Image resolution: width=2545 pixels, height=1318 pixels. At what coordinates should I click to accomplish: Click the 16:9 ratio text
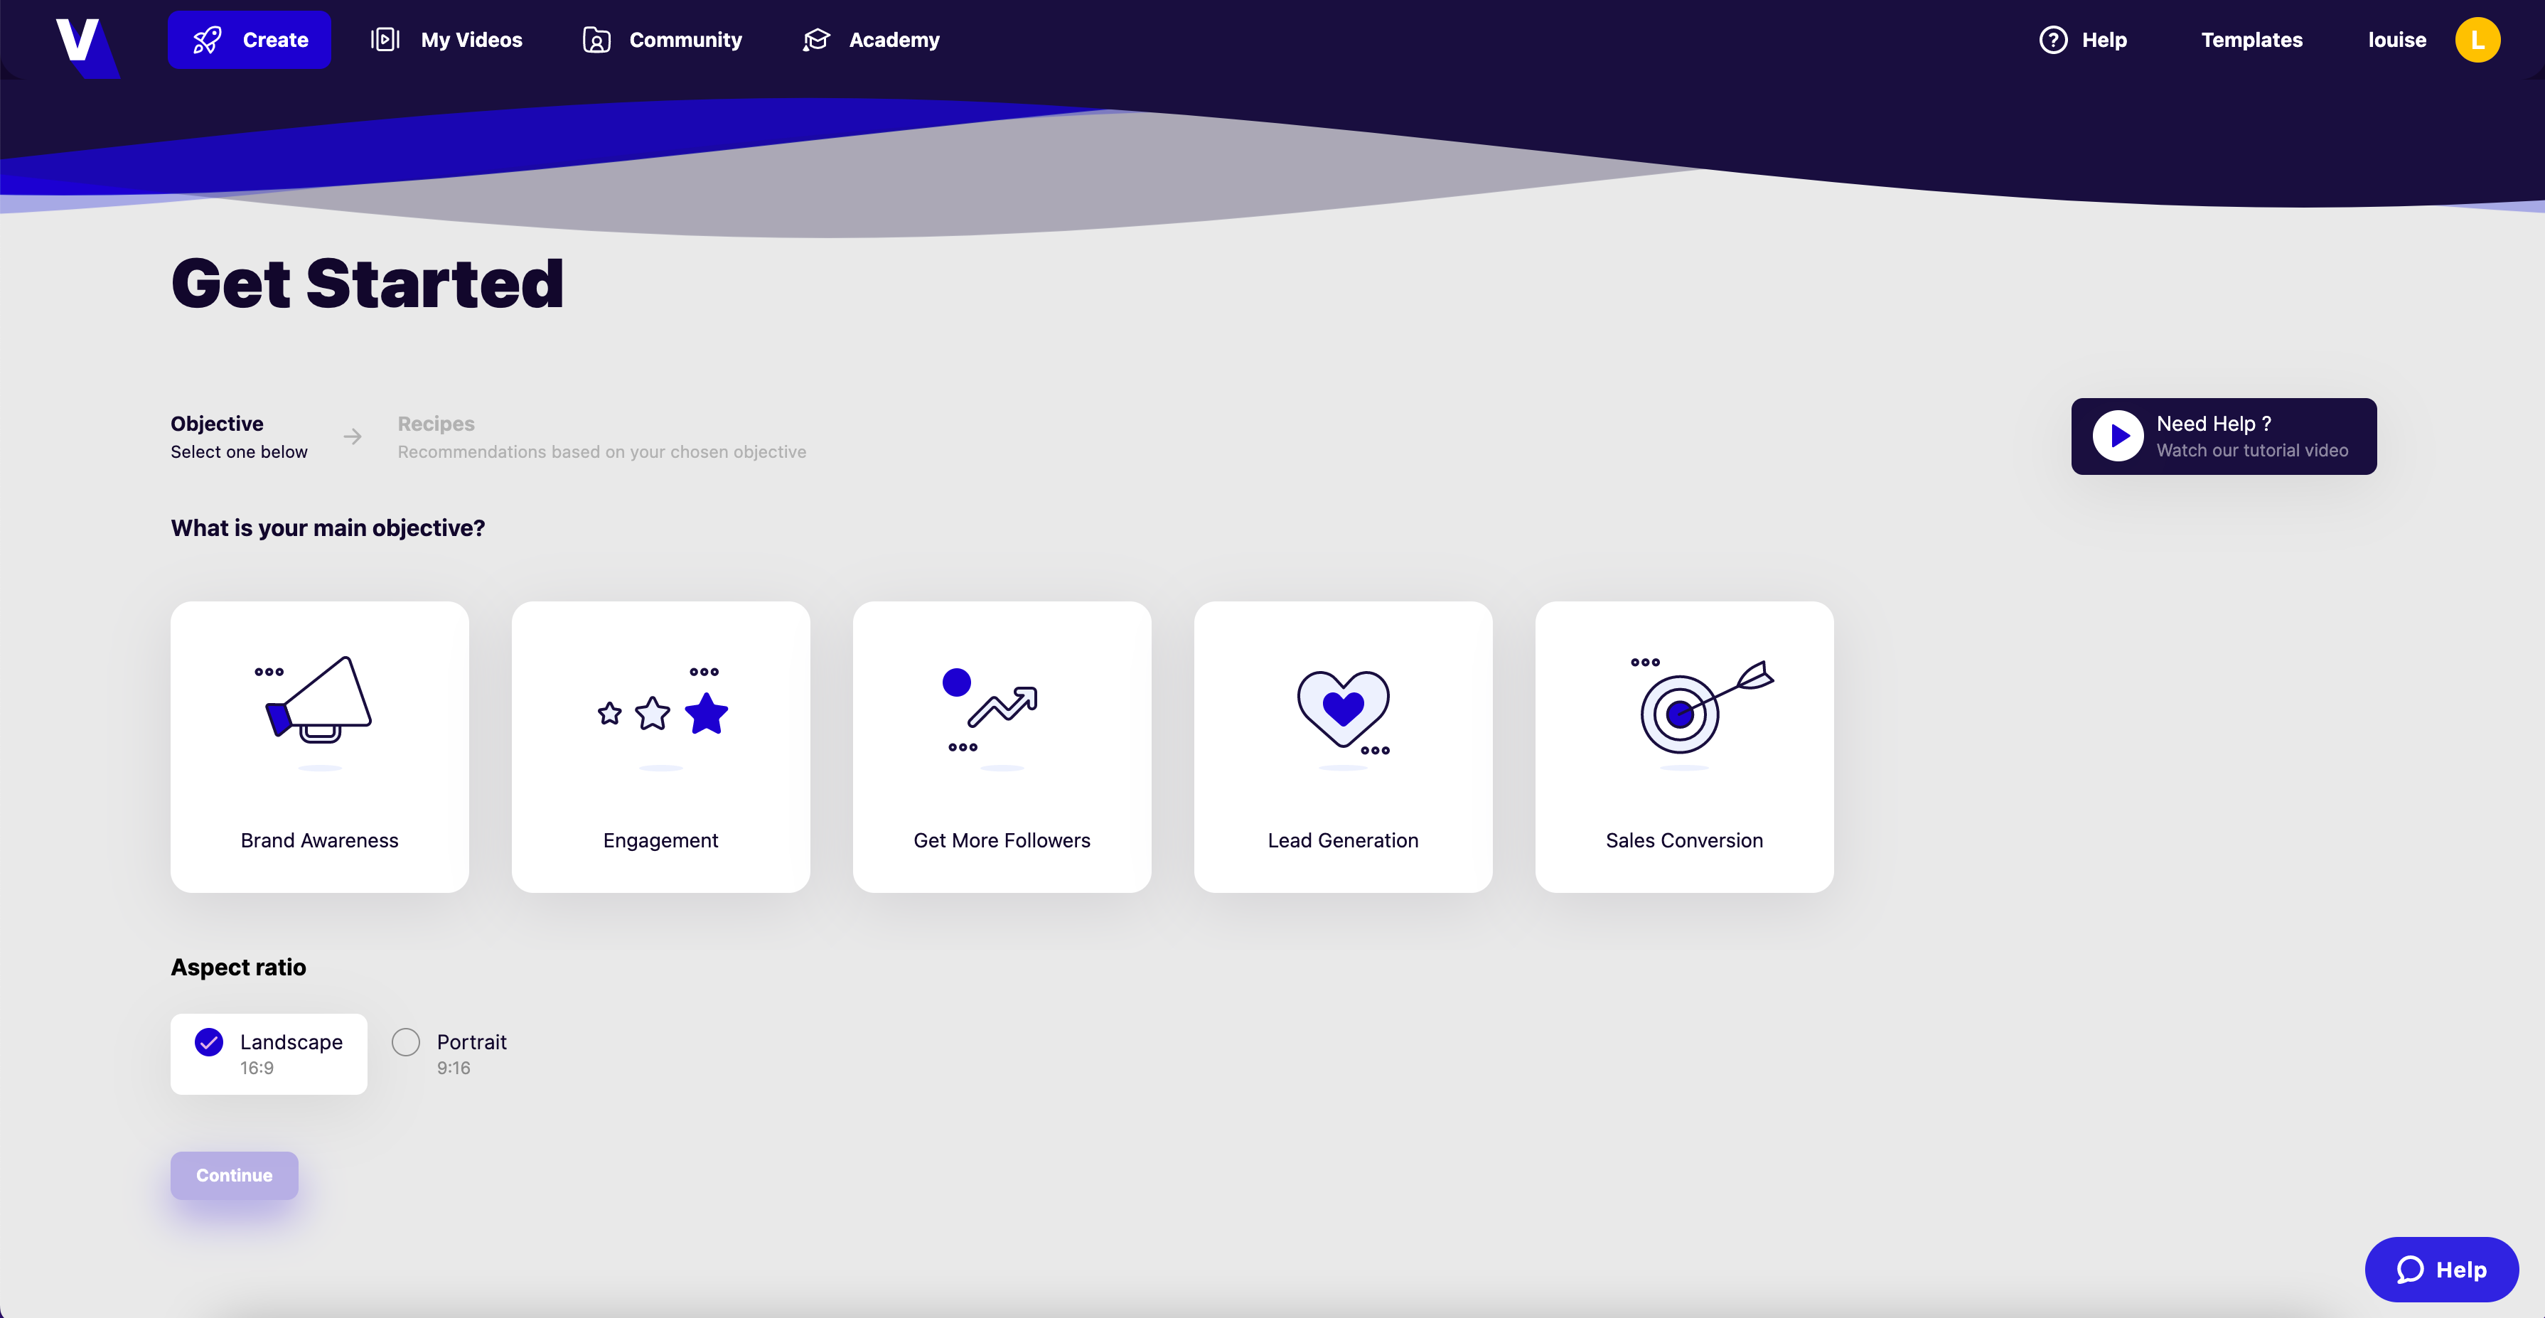pyautogui.click(x=257, y=1068)
